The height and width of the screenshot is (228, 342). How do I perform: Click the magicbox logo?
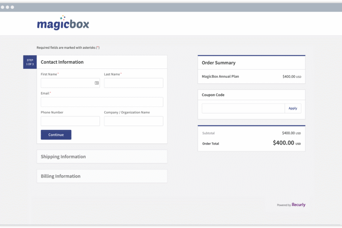tap(63, 23)
